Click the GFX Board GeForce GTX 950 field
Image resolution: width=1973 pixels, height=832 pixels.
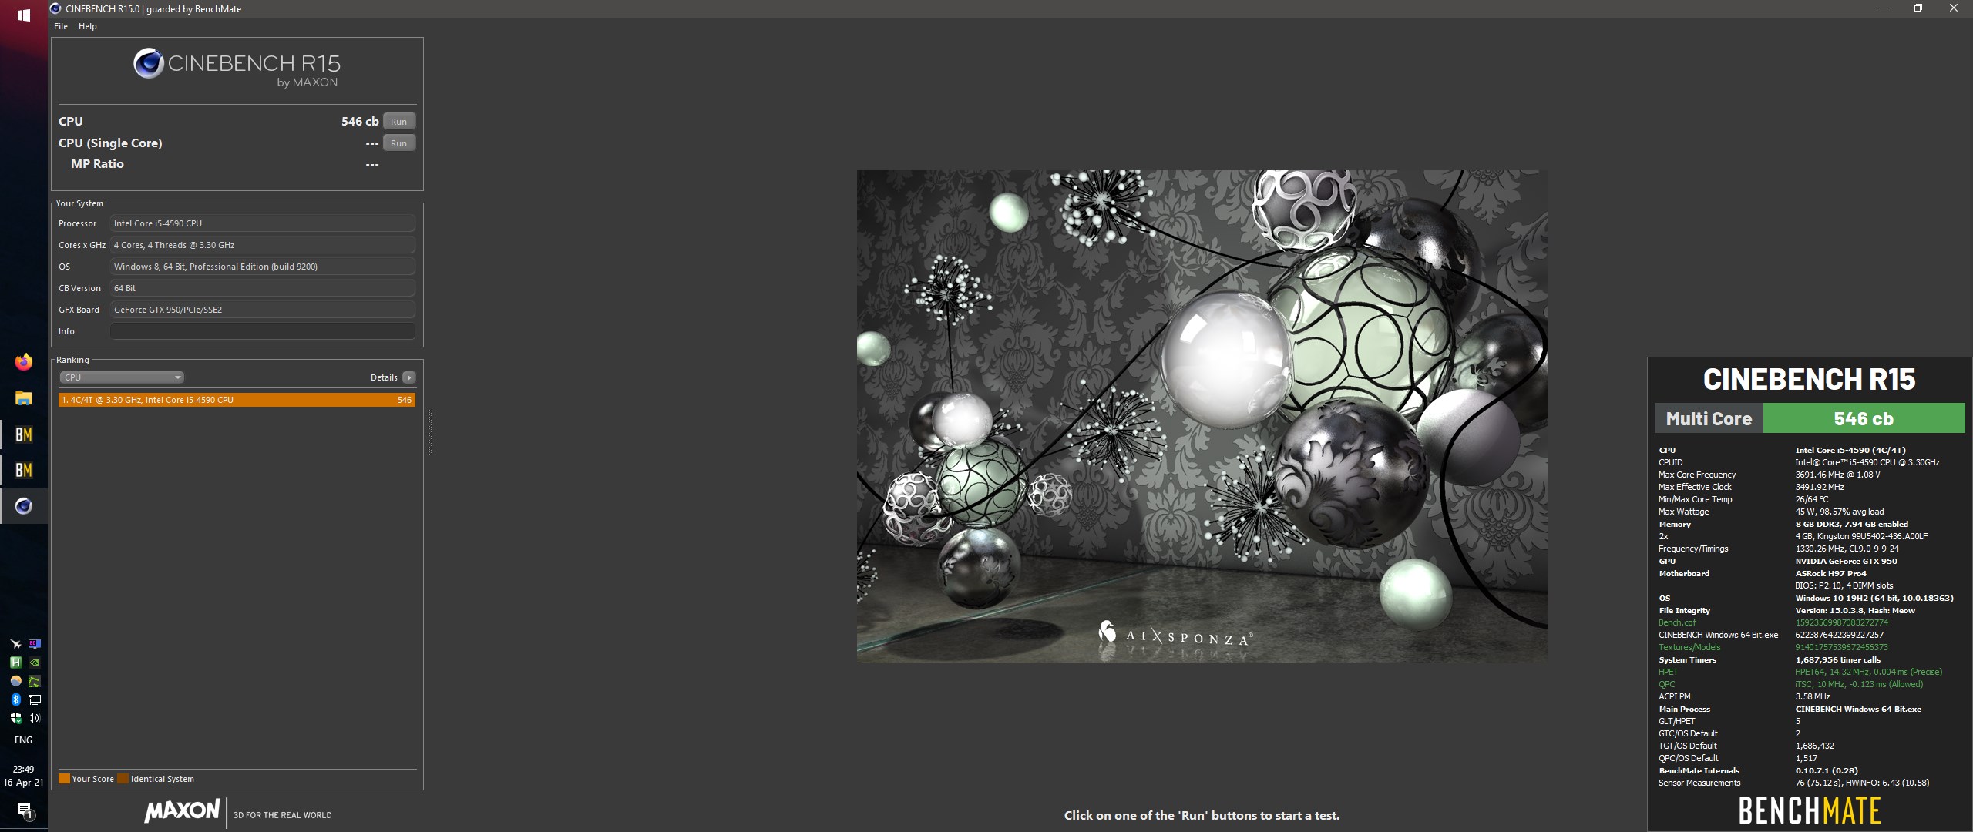pos(263,310)
